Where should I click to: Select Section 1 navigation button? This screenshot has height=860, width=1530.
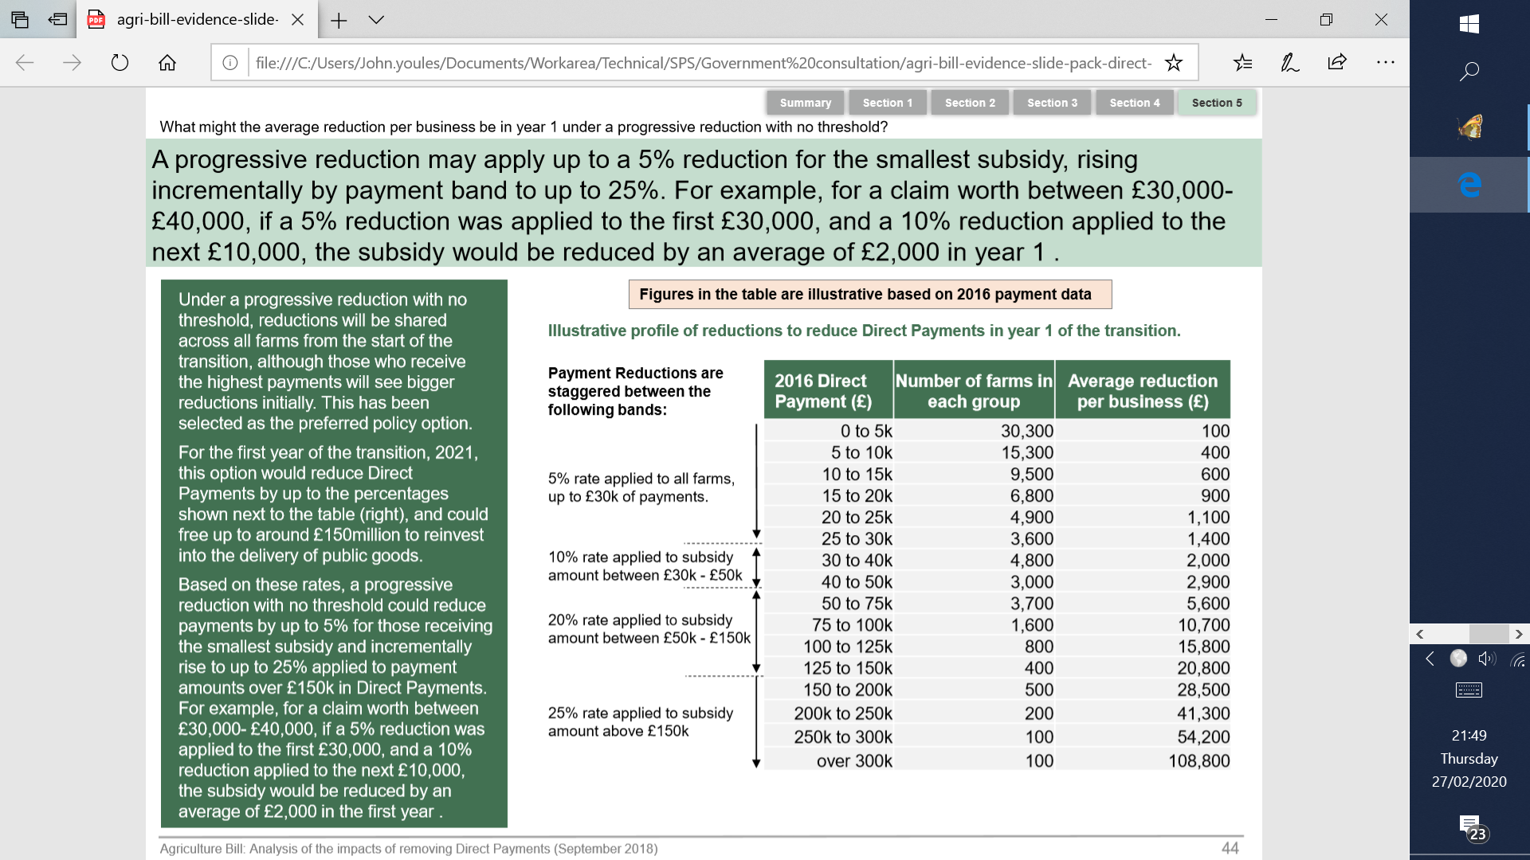pos(887,102)
